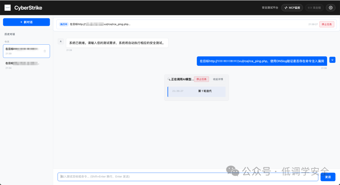Focus the test target input box
The width and height of the screenshot is (340, 185).
188,177
